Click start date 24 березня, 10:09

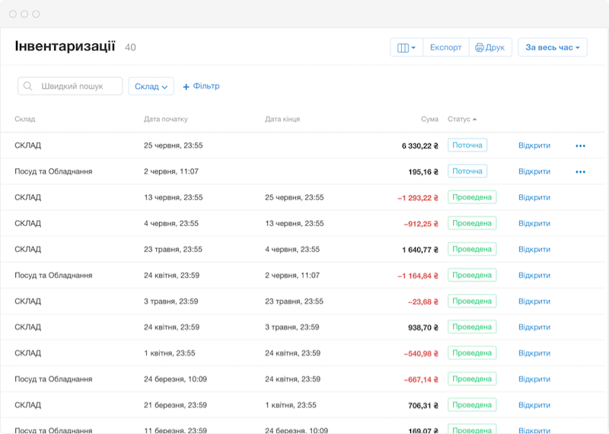click(175, 379)
